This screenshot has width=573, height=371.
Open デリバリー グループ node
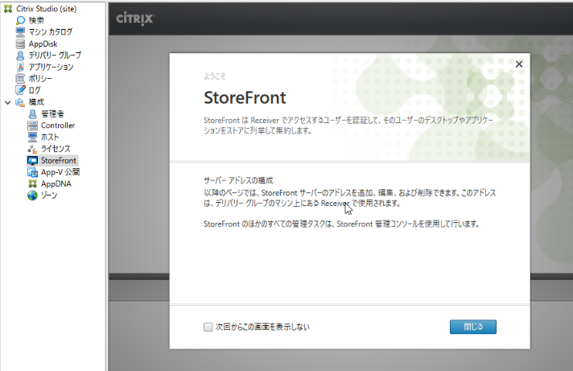[x=55, y=56]
